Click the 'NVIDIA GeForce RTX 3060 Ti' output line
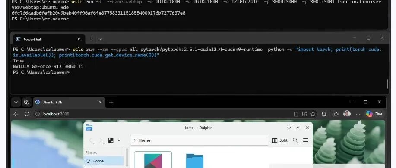Screen dimensions: 396x168 [48, 66]
